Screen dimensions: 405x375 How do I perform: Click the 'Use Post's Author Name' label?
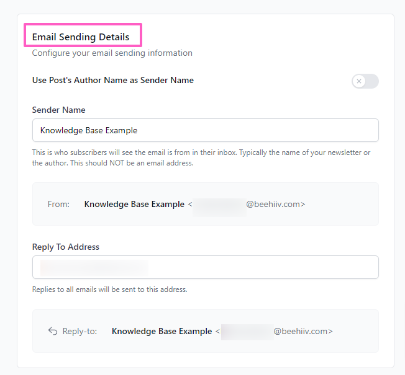click(x=113, y=80)
